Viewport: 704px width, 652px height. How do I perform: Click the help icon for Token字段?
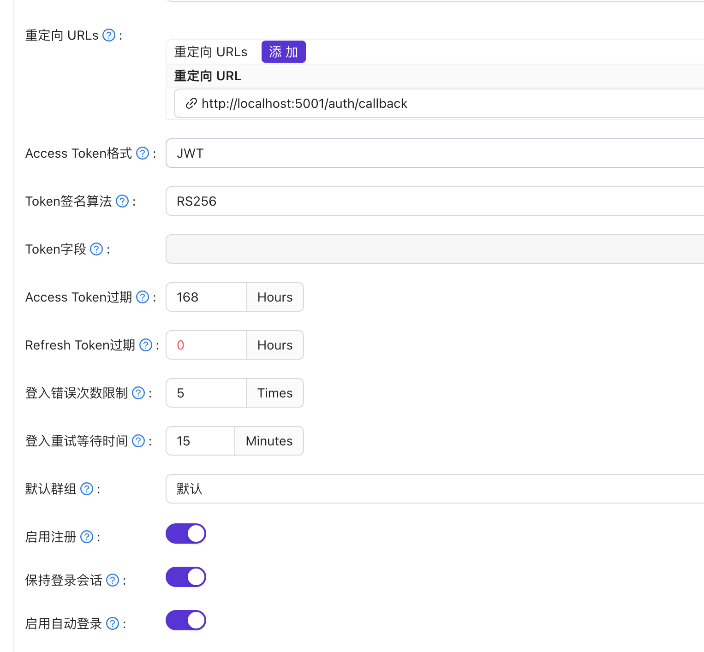96,249
